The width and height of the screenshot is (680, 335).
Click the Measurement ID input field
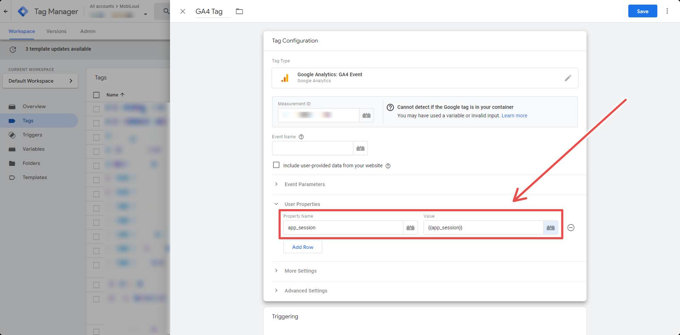click(x=318, y=115)
